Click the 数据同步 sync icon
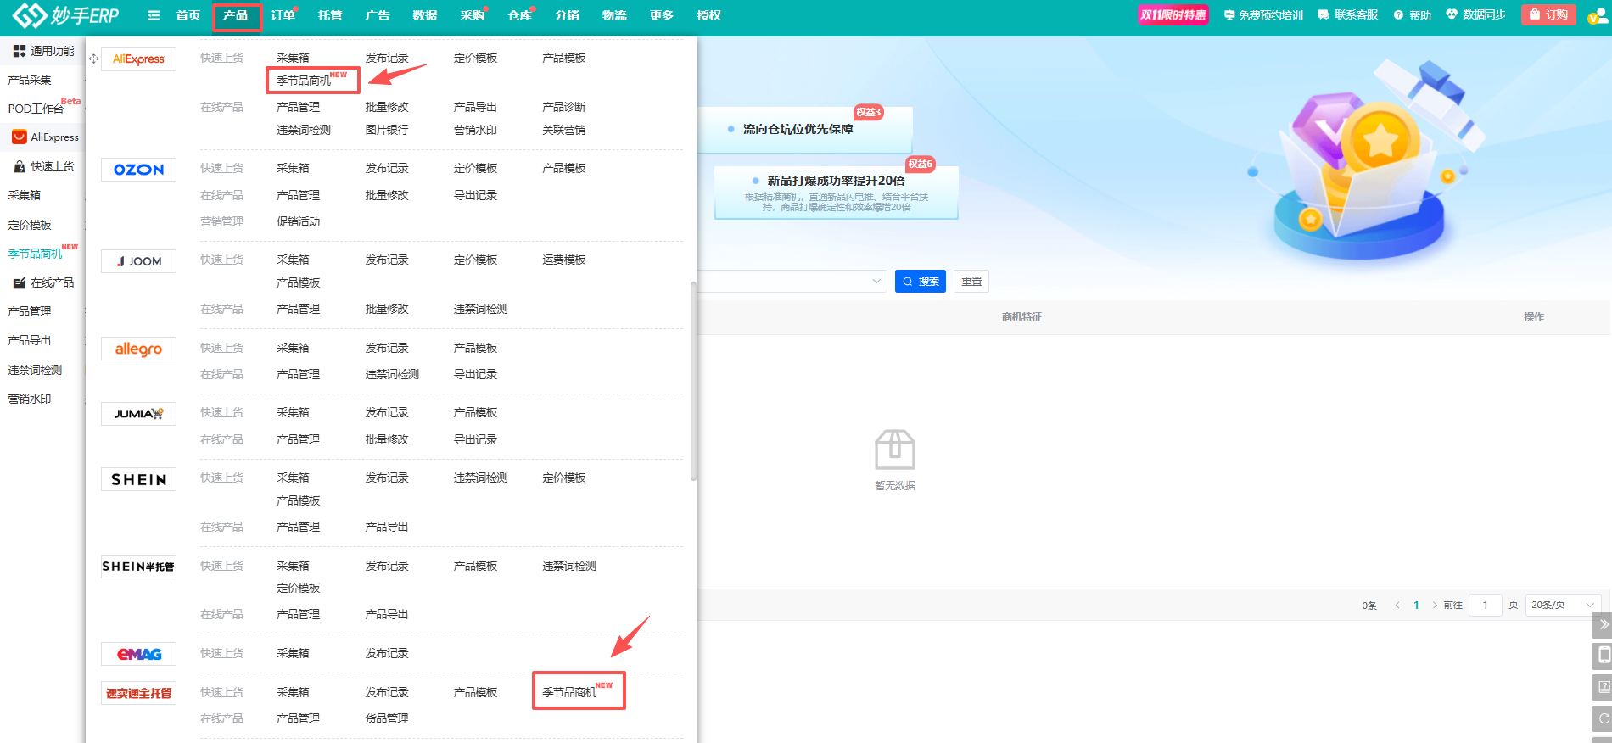Viewport: 1612px width, 743px height. pyautogui.click(x=1452, y=14)
